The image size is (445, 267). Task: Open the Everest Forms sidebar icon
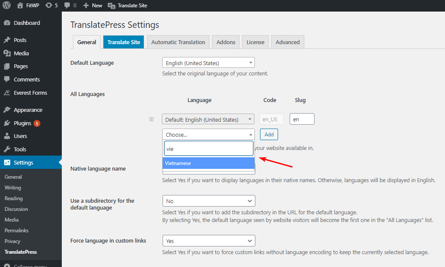[x=7, y=93]
